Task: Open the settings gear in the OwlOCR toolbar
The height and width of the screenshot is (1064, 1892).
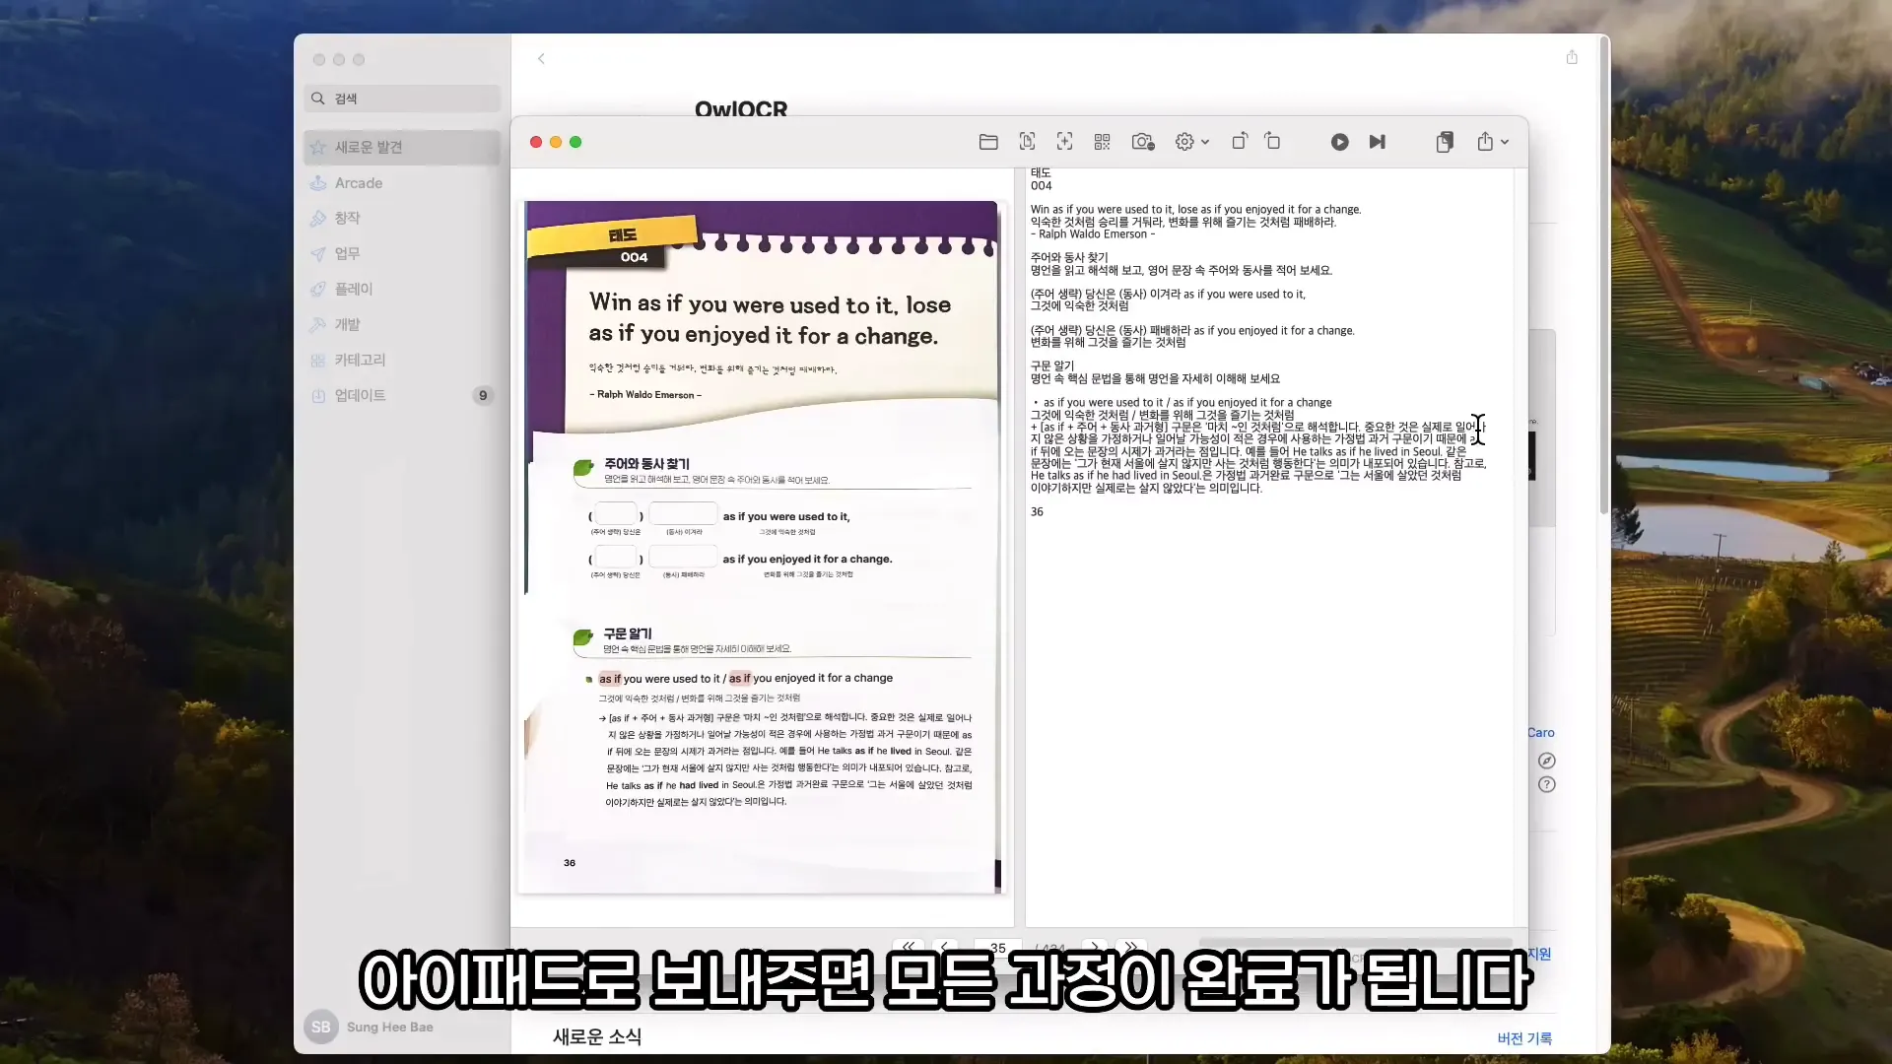Action: click(x=1184, y=142)
